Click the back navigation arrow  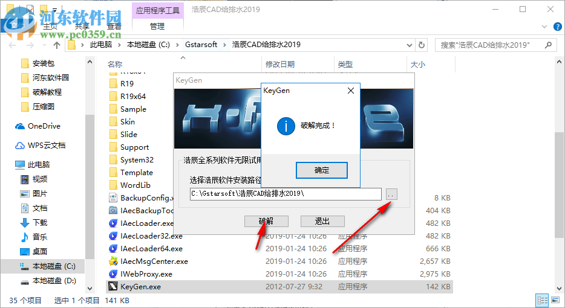click(x=12, y=45)
